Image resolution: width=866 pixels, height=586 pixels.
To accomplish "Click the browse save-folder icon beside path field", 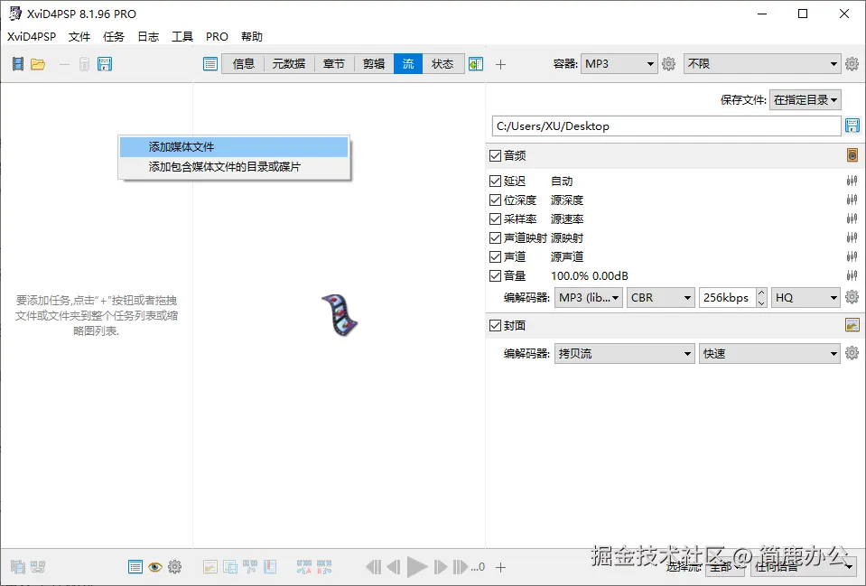I will pyautogui.click(x=852, y=126).
